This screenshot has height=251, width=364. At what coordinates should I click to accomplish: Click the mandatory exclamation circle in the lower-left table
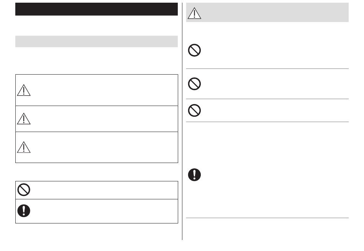(x=24, y=211)
